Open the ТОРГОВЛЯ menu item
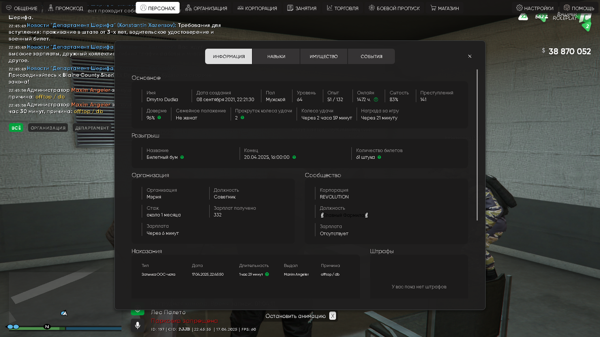 (x=343, y=8)
